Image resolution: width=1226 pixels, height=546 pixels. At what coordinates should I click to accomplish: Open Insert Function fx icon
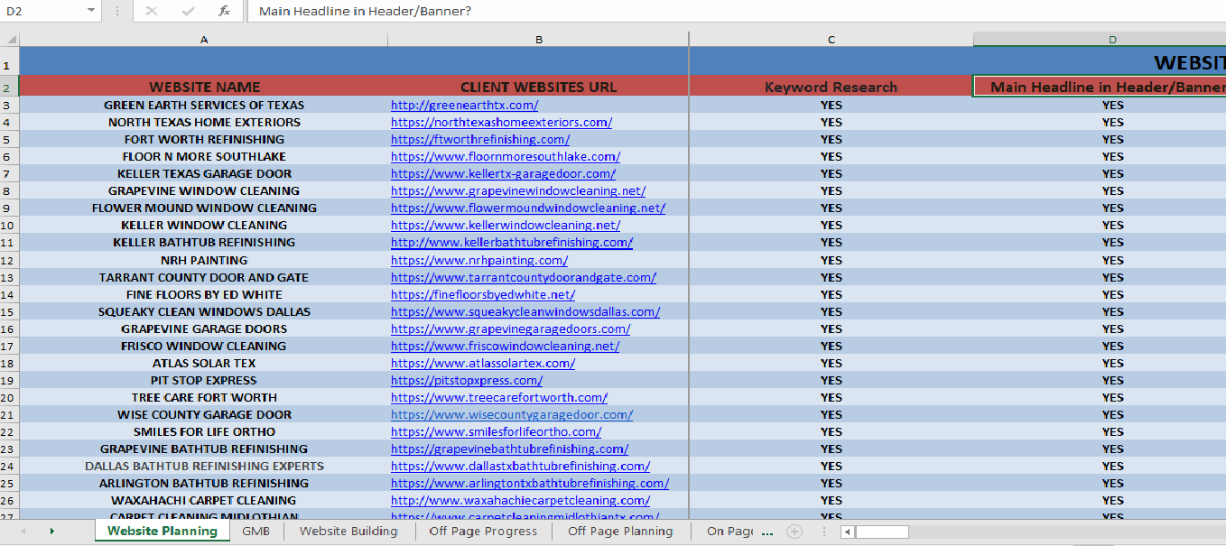click(x=224, y=11)
